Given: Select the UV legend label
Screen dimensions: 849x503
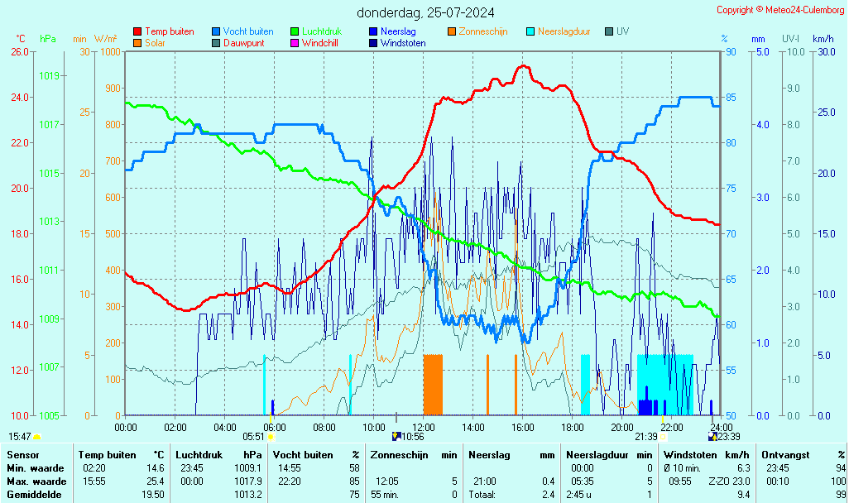Looking at the screenshot, I should tap(622, 31).
